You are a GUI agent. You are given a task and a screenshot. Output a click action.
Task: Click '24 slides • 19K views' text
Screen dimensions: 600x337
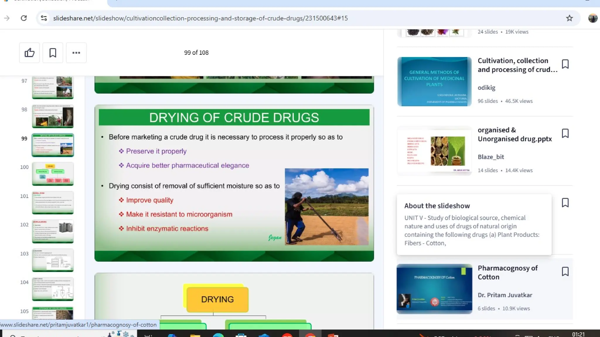click(503, 32)
